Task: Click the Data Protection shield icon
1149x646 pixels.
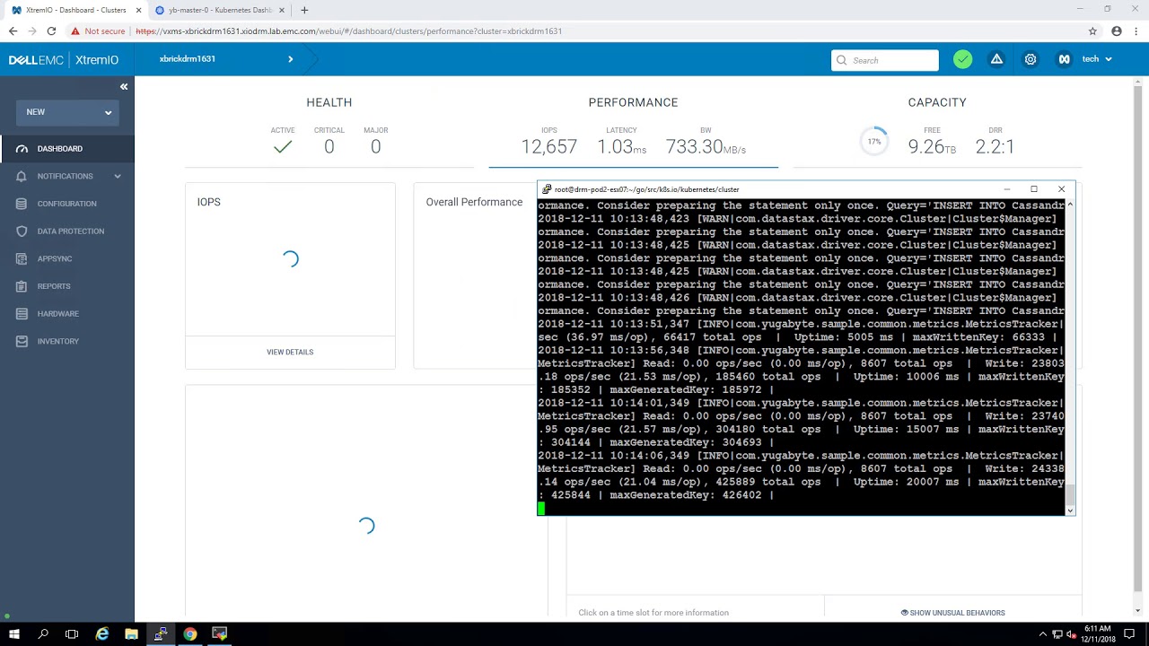Action: pyautogui.click(x=22, y=231)
